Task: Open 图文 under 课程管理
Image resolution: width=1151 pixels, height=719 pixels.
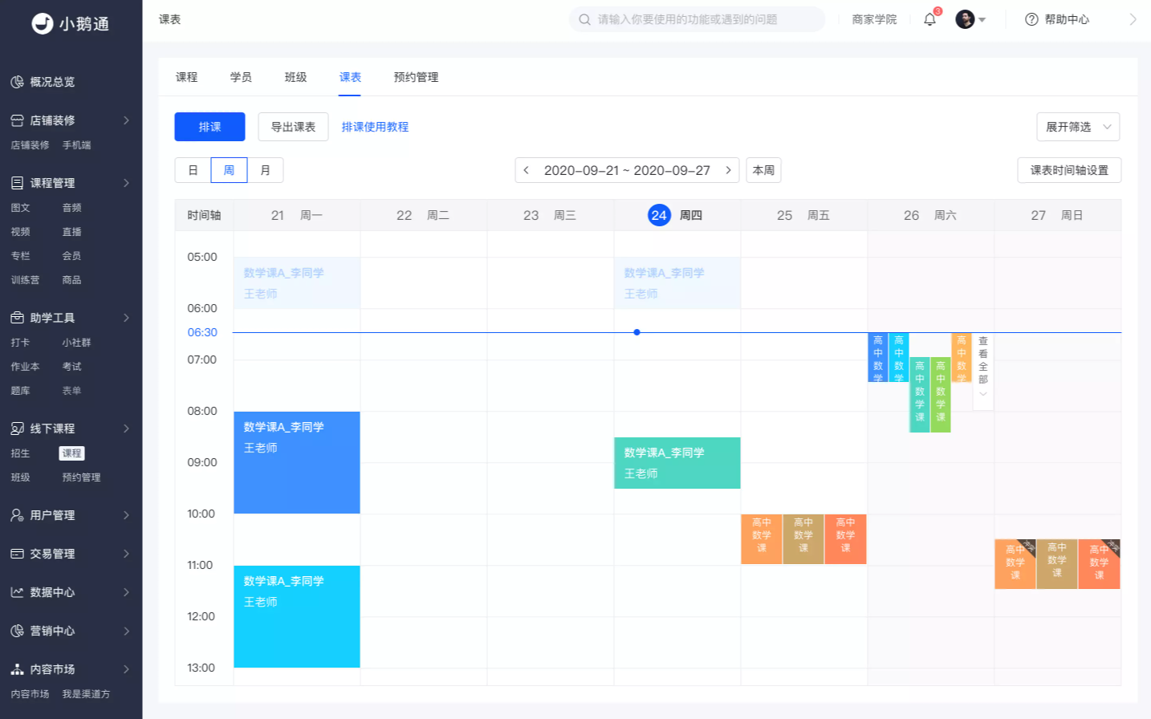Action: point(20,208)
